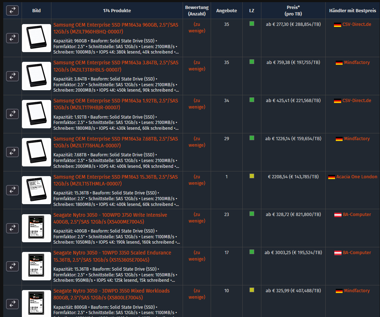Open Samsung PM1643 15.36TB product link
This screenshot has width=380, height=317.
(115, 180)
